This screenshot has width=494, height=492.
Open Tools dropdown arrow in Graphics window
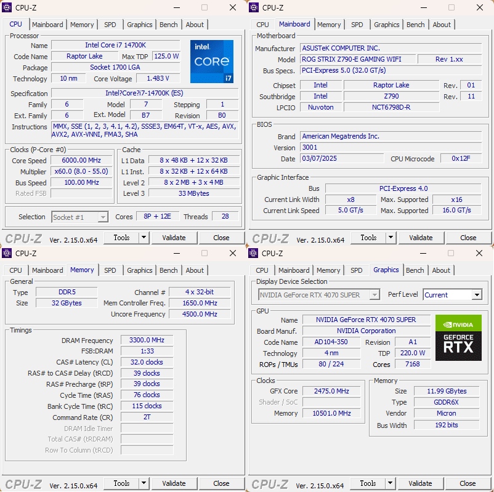point(390,483)
